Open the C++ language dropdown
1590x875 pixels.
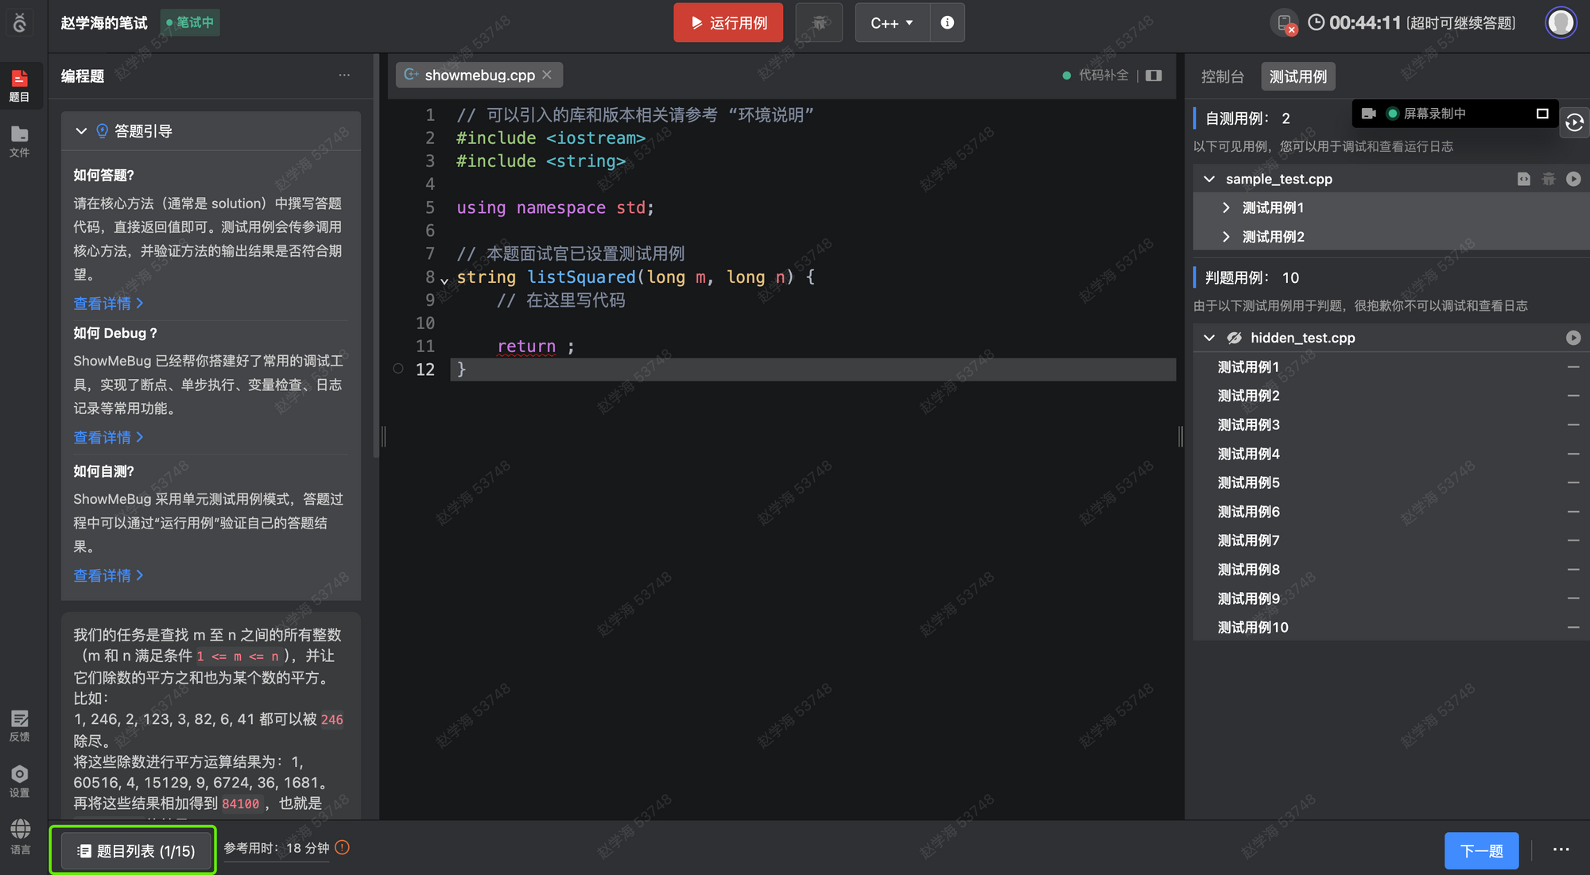[891, 22]
